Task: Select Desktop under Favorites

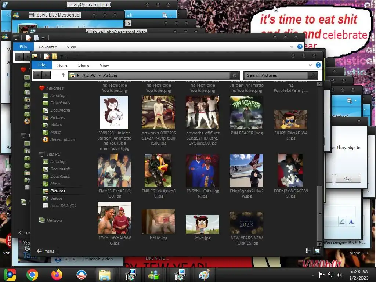Action: pyautogui.click(x=58, y=95)
